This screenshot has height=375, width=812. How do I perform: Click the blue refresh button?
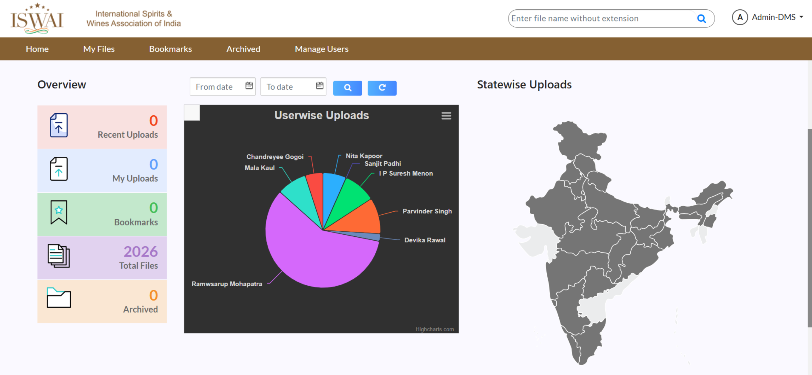pos(382,88)
